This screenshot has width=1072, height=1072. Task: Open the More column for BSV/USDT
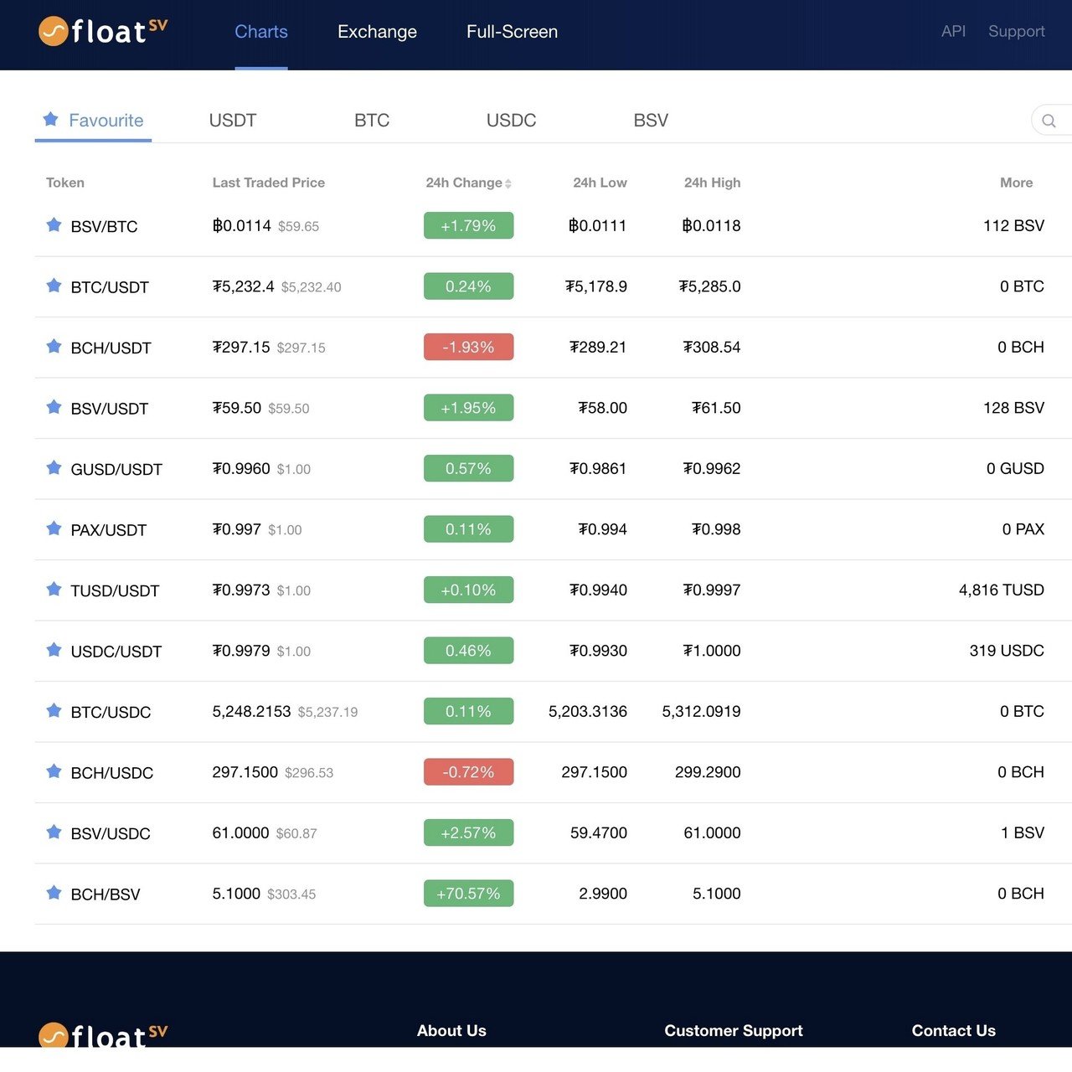pos(1014,408)
